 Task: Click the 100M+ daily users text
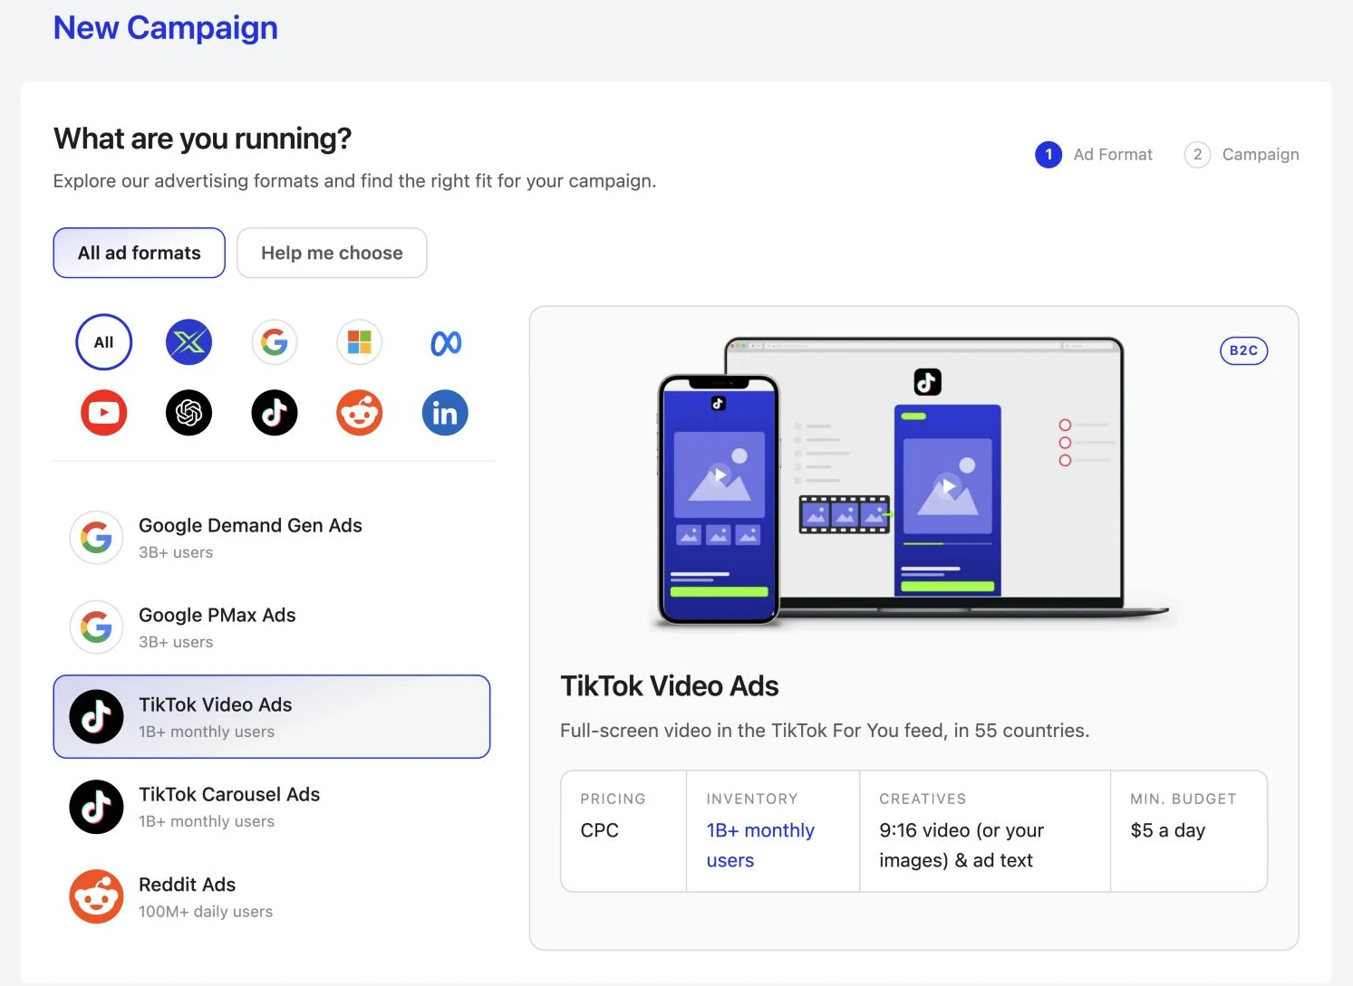click(206, 912)
